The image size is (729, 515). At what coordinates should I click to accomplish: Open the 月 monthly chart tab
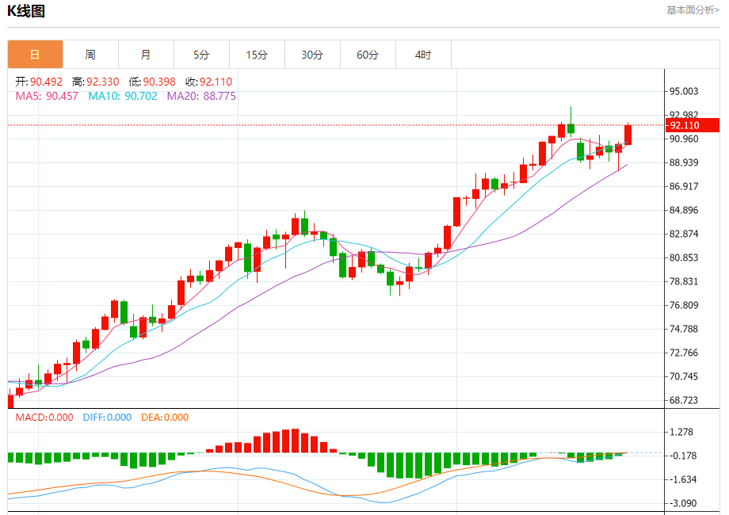(146, 55)
